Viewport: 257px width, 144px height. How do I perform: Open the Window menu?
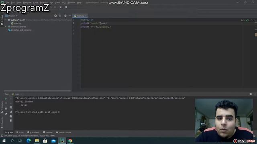tap(71, 3)
